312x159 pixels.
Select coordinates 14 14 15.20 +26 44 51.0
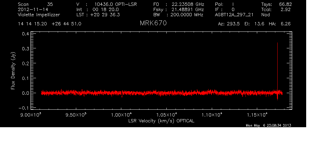[50, 24]
